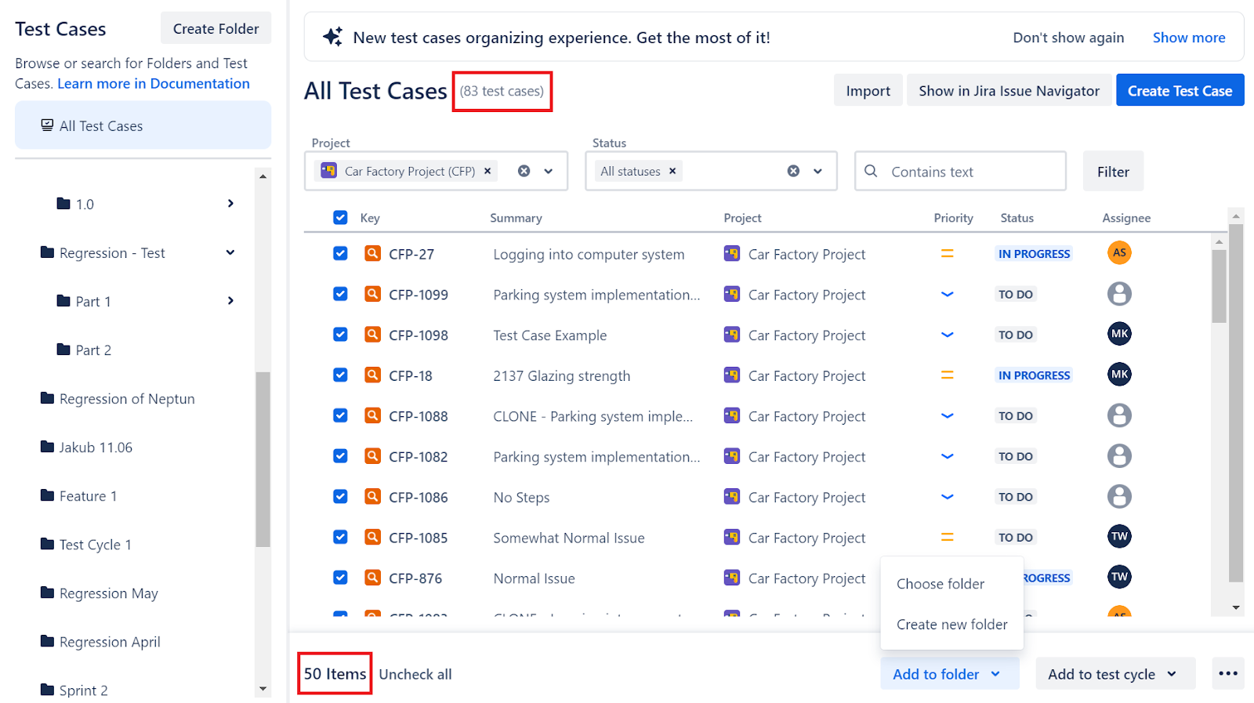
Task: Click the test case icon beside CFP-27
Action: [373, 253]
